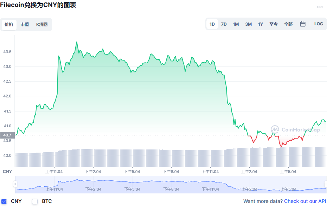The height and width of the screenshot is (211, 327).
Task: Click the 下午5:04 label on chart axis
Action: [x=132, y=172]
